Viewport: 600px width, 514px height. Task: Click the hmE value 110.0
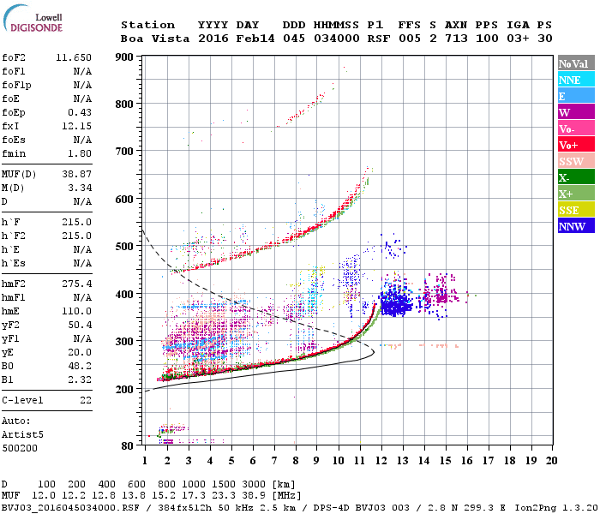click(76, 311)
